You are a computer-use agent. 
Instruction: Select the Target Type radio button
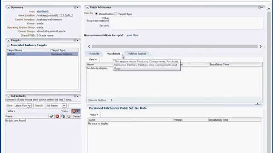tap(116, 14)
